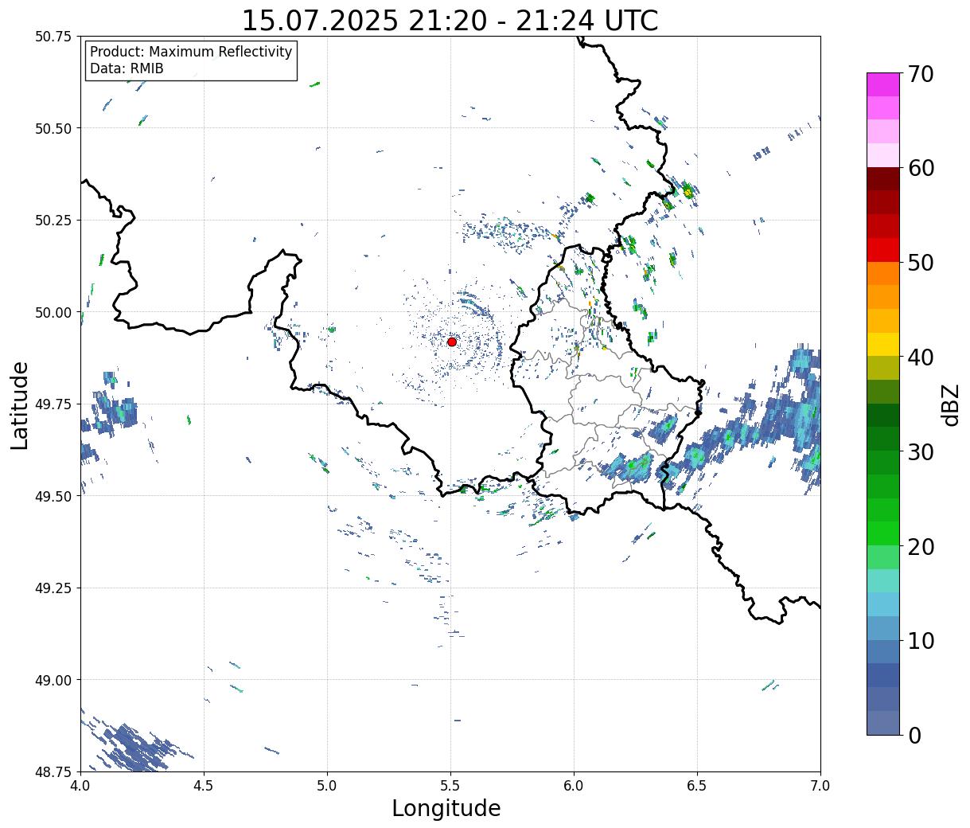Click latitude tick label 50.00
Viewport: 970px width, 828px height.
click(53, 312)
